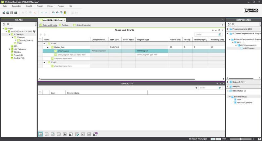
Task: Click the new project toolbar icon
Action: coord(4,12)
